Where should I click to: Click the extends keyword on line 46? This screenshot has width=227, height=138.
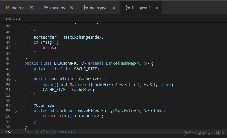click(x=96, y=63)
